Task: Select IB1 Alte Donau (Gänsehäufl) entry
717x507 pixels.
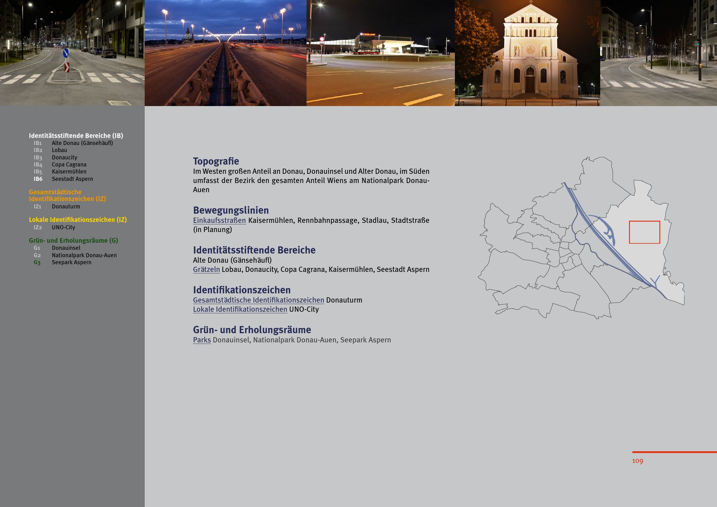Action: (82, 143)
